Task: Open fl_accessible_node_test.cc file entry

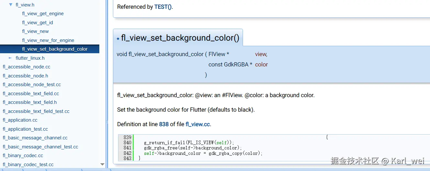Action: tap(32, 85)
